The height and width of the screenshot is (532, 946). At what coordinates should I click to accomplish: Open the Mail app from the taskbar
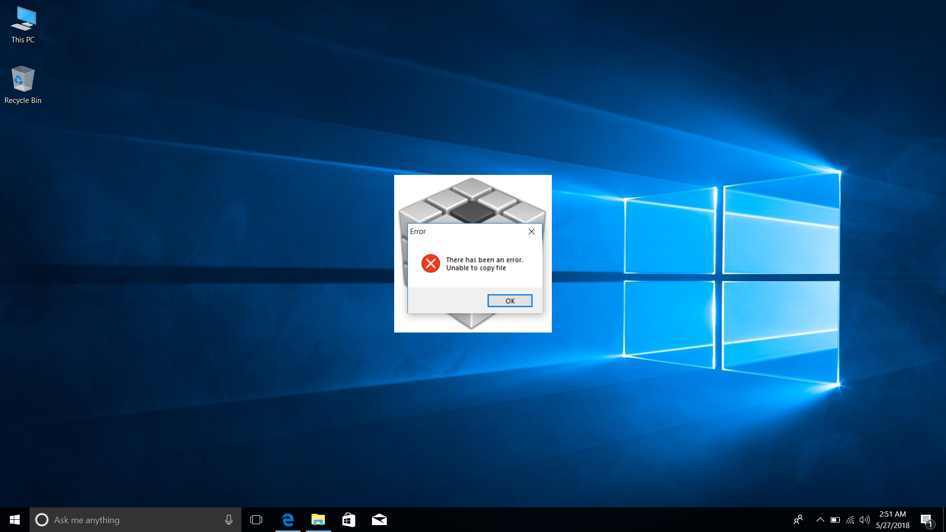[379, 520]
